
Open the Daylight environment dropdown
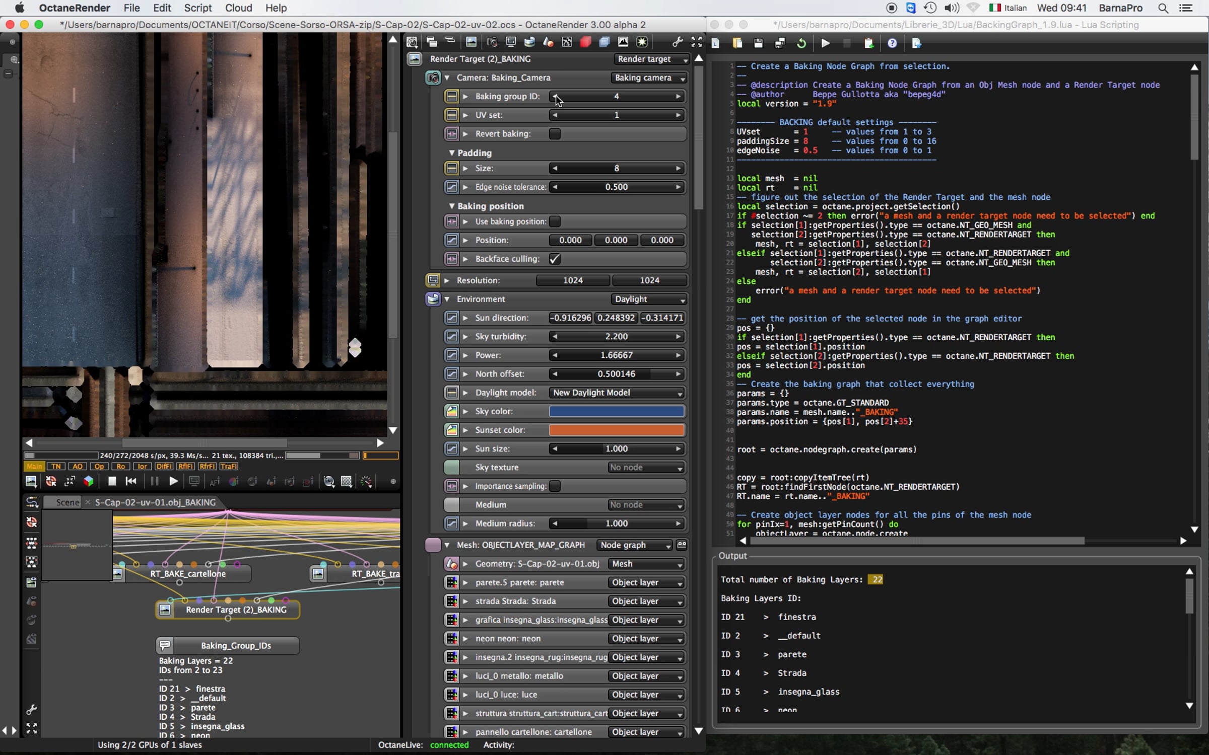pos(649,299)
